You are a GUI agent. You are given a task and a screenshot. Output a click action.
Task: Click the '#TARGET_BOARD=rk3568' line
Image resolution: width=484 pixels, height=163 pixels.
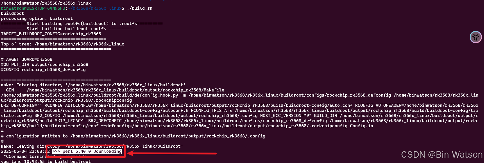[x=27, y=59]
